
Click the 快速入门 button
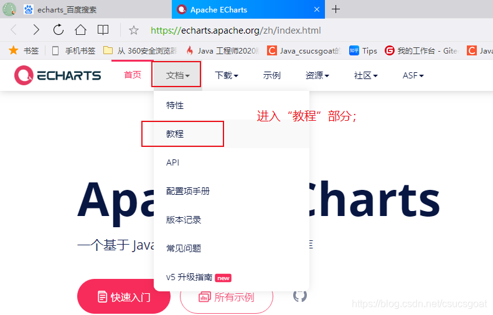124,296
